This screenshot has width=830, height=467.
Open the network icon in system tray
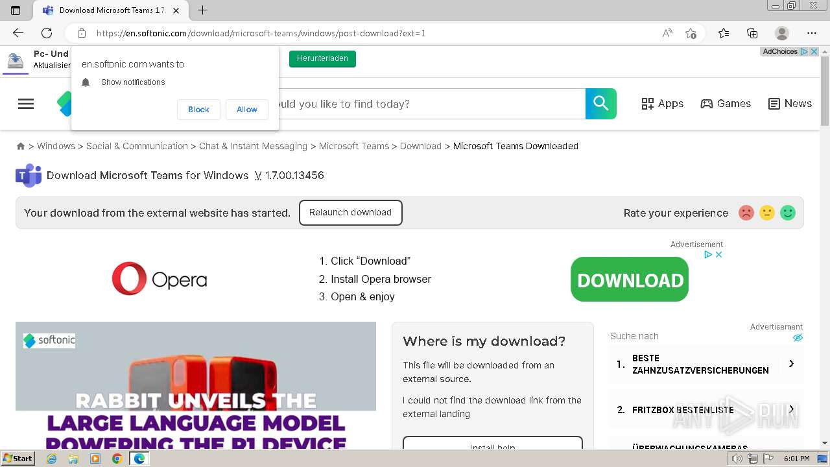[752, 459]
